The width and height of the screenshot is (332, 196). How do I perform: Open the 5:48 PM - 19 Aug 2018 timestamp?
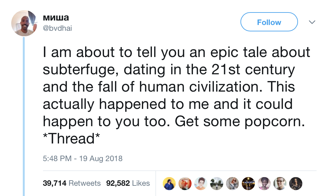83,158
